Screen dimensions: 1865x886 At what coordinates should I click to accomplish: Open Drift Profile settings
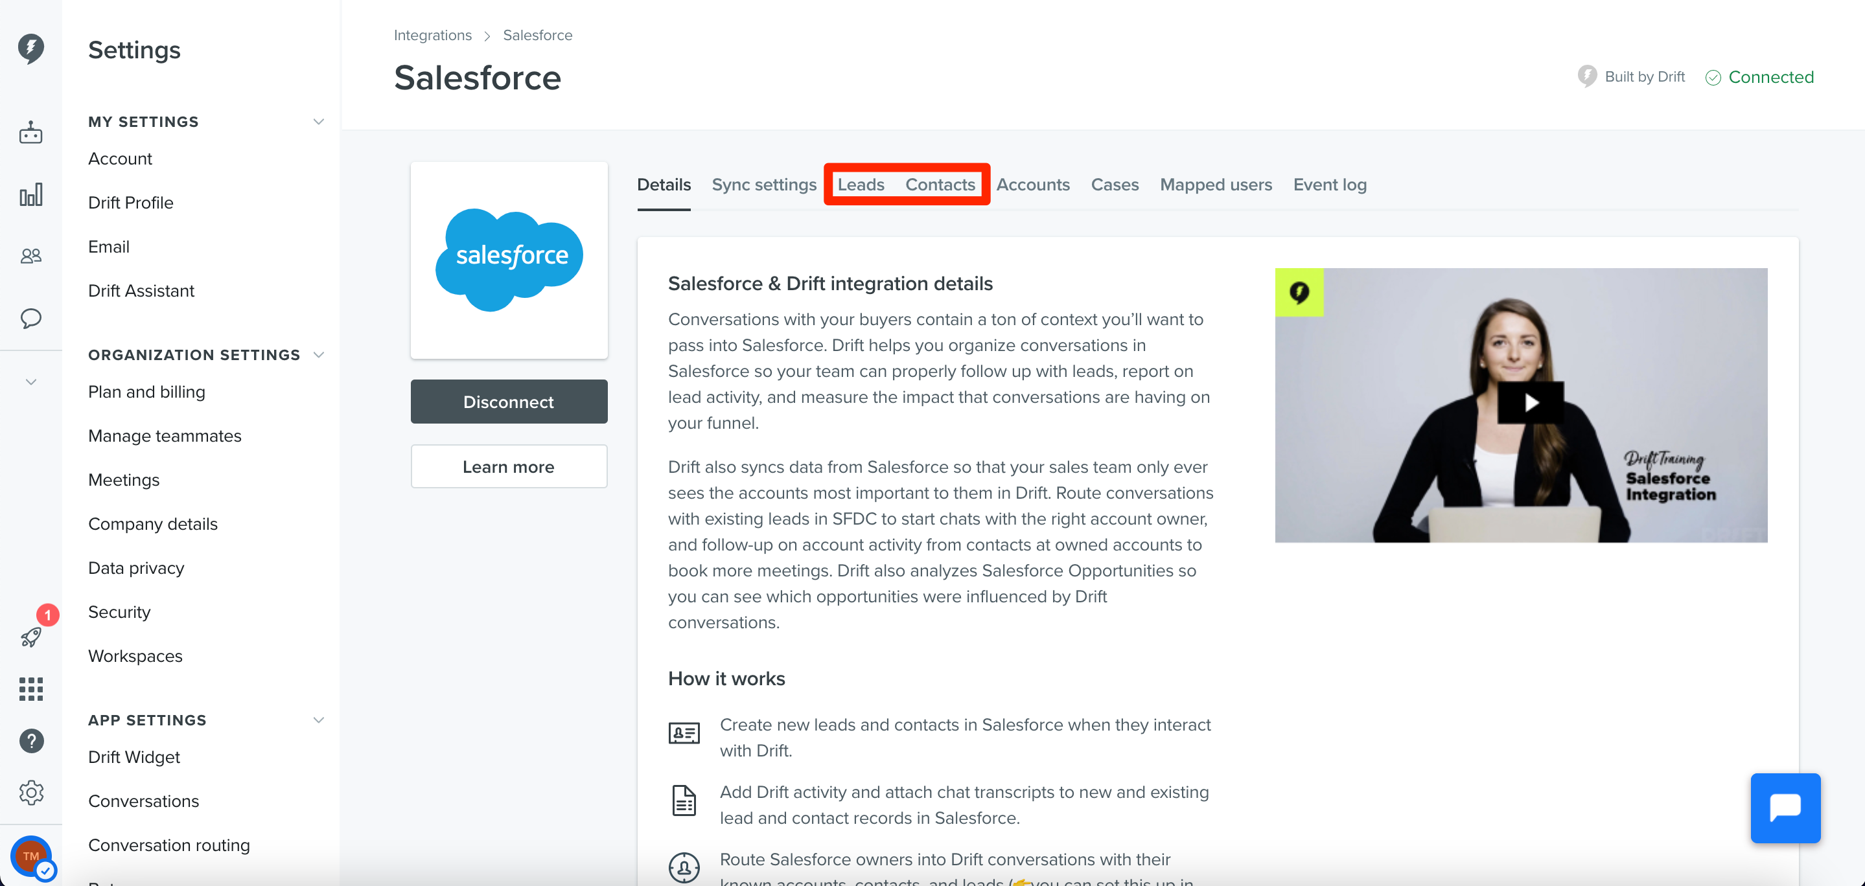(130, 203)
